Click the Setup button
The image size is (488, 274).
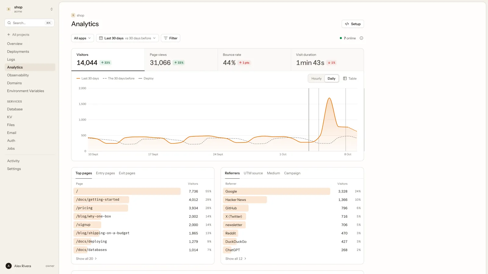pyautogui.click(x=353, y=24)
